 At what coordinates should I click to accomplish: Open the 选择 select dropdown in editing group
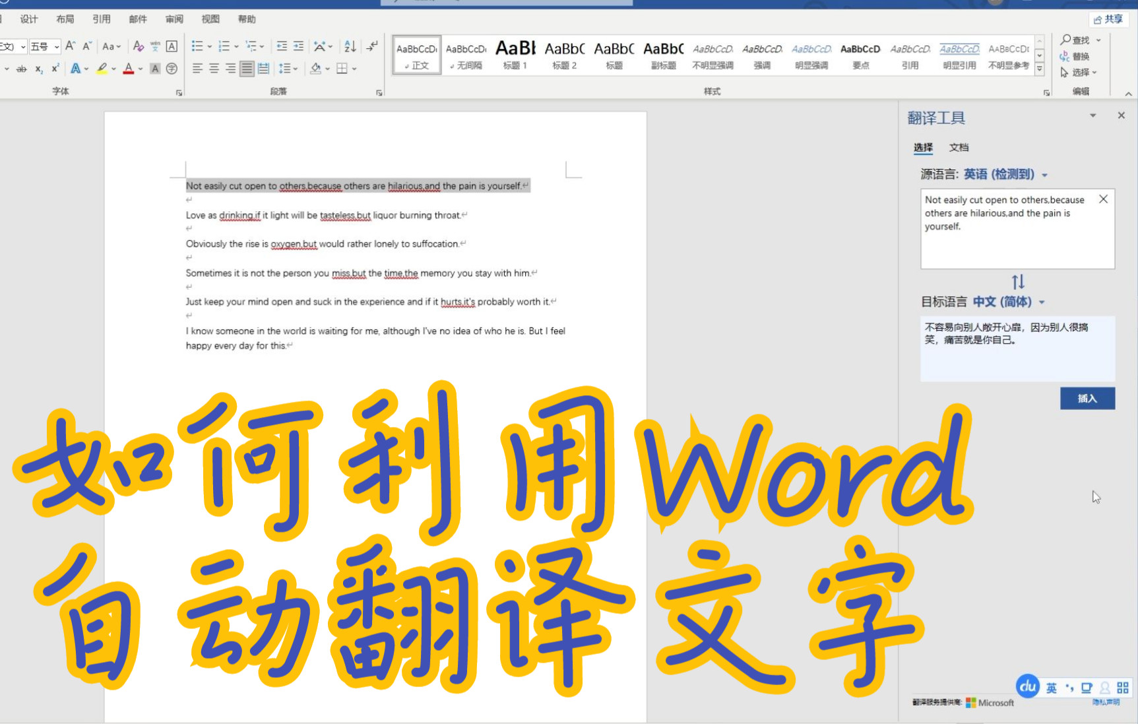pos(1079,72)
